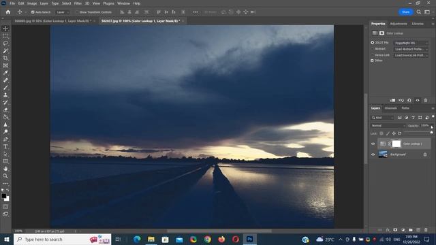
Task: Select the Zoom tool
Action: click(x=5, y=176)
